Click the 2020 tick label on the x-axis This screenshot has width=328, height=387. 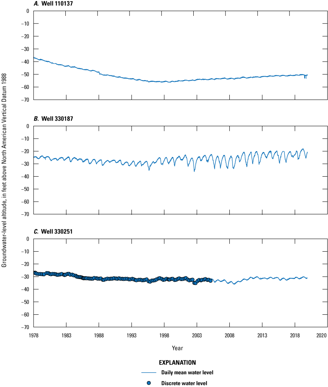pos(322,335)
